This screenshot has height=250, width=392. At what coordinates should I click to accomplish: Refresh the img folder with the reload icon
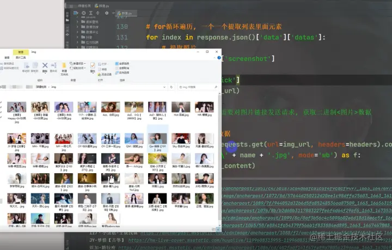(x=171, y=87)
